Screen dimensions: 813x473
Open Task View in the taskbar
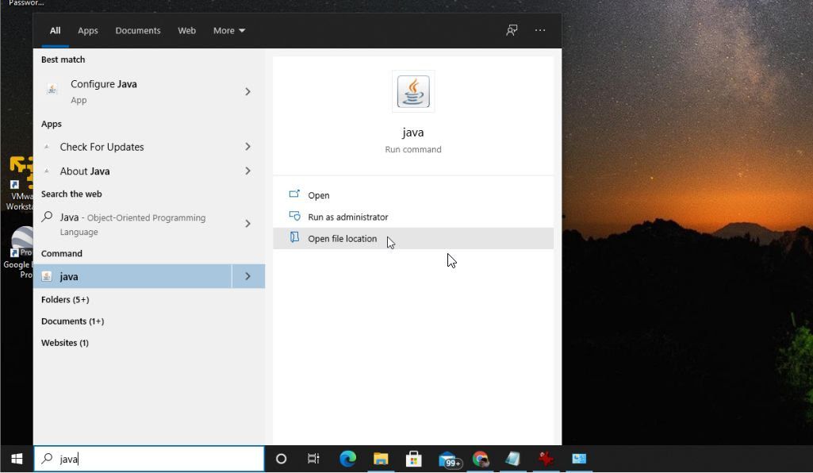[313, 459]
